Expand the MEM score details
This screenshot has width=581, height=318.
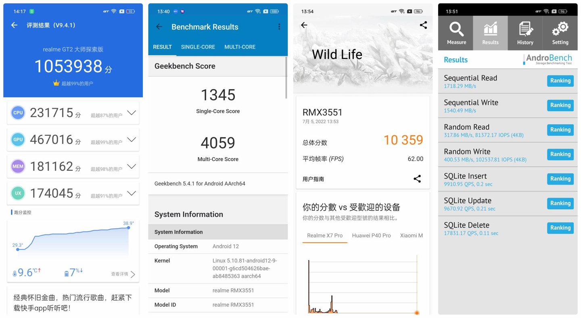[x=132, y=166]
